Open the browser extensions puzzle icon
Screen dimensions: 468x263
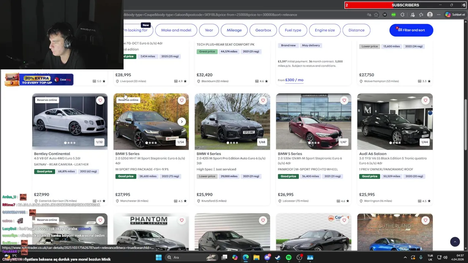pos(403,15)
